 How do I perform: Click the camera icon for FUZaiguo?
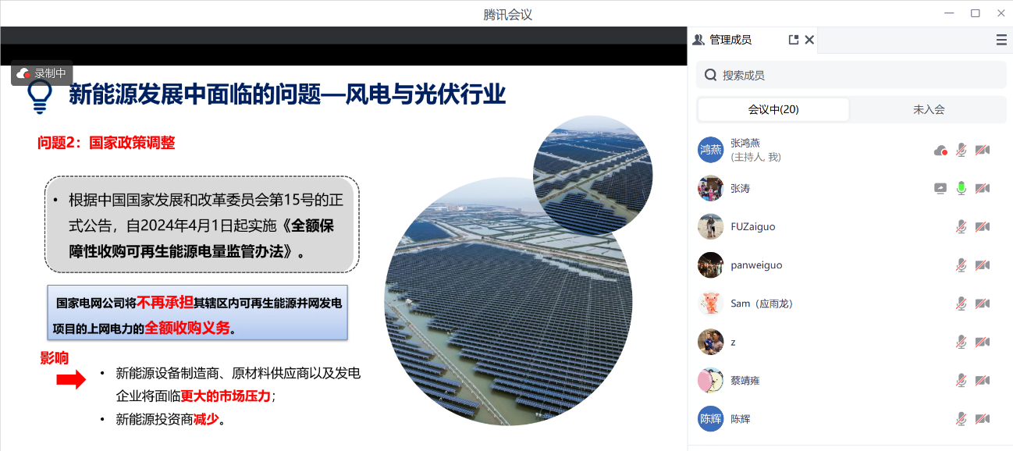pyautogui.click(x=983, y=226)
